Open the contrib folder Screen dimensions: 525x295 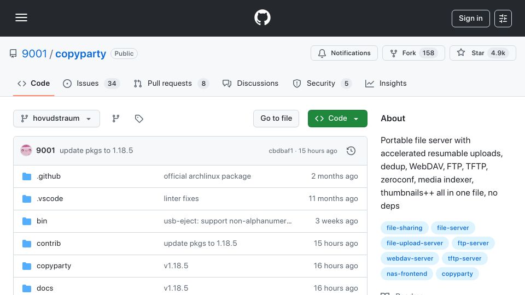pyautogui.click(x=49, y=244)
